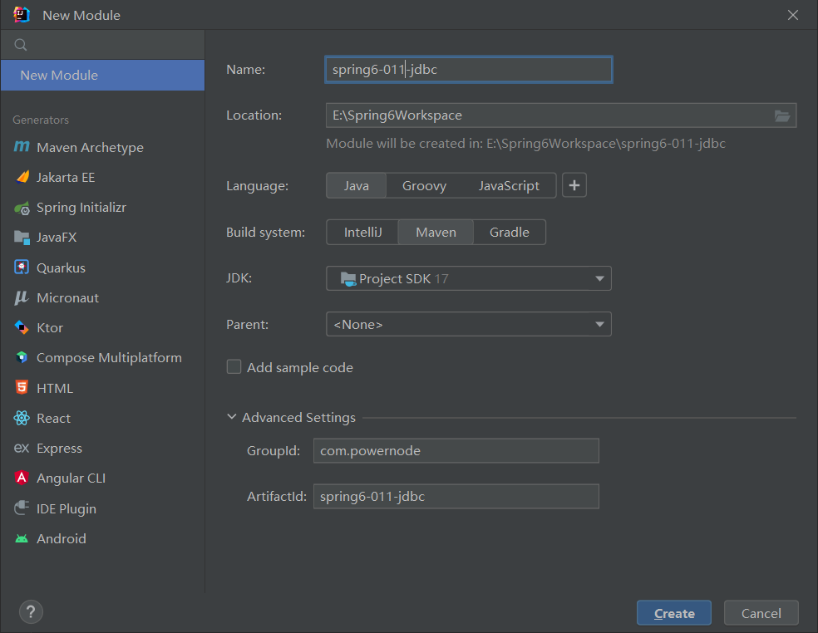Select Jakarta EE generator
The width and height of the screenshot is (818, 633).
103,177
